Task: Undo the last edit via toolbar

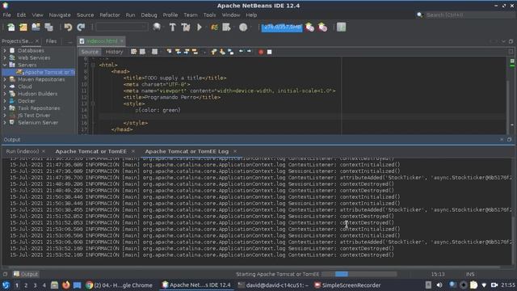Action: pyautogui.click(x=68, y=27)
